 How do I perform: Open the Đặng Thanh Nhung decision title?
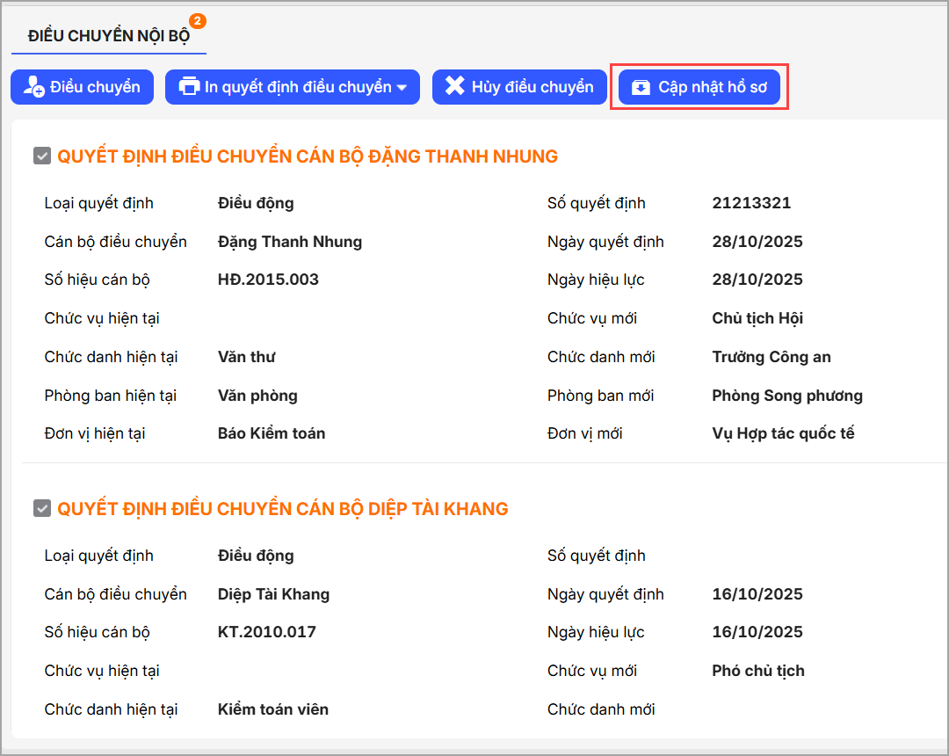click(308, 156)
